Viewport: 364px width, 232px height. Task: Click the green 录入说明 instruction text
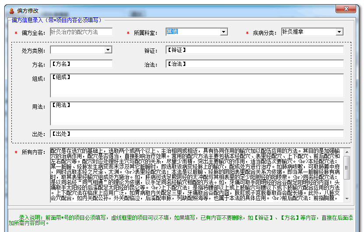tap(180, 220)
